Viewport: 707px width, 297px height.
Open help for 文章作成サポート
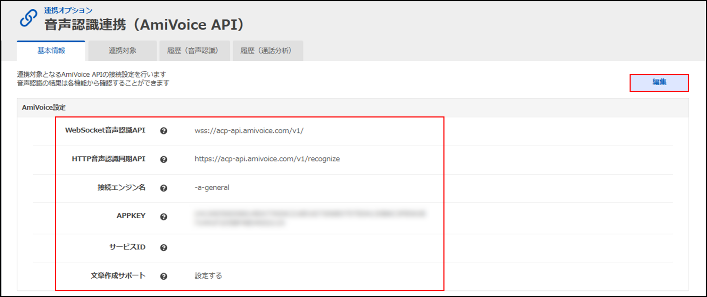click(x=164, y=276)
